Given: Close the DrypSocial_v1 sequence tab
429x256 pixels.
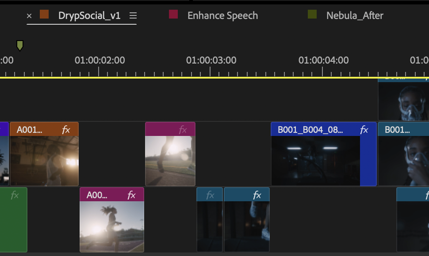Looking at the screenshot, I should click(x=29, y=15).
